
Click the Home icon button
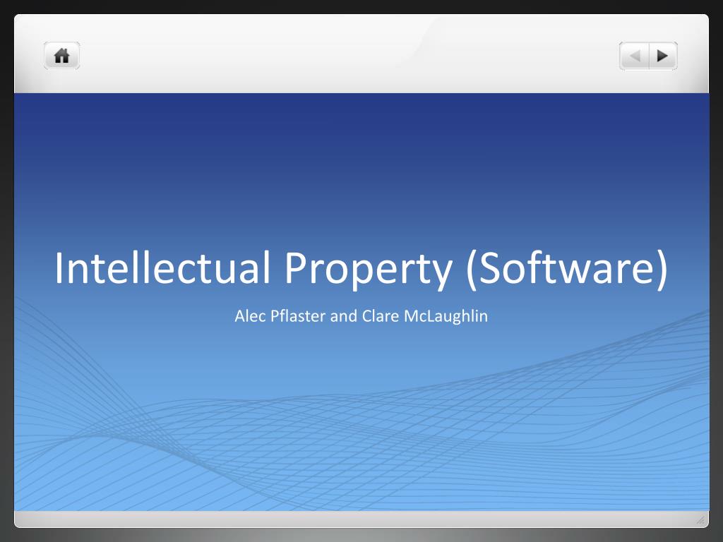tap(62, 56)
